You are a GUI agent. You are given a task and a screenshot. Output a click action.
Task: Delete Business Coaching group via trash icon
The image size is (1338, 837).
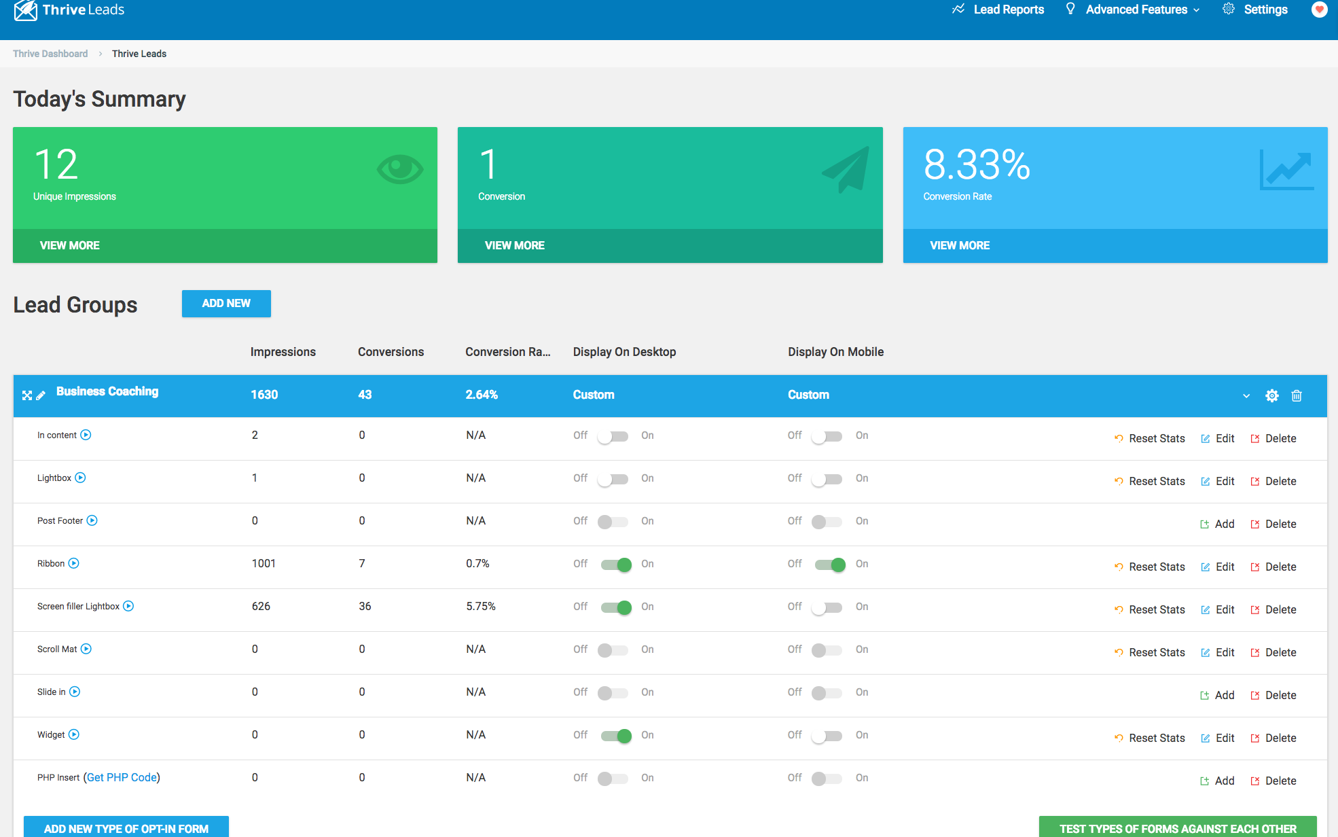(1297, 395)
